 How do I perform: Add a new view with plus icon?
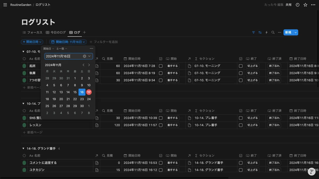coord(85,32)
